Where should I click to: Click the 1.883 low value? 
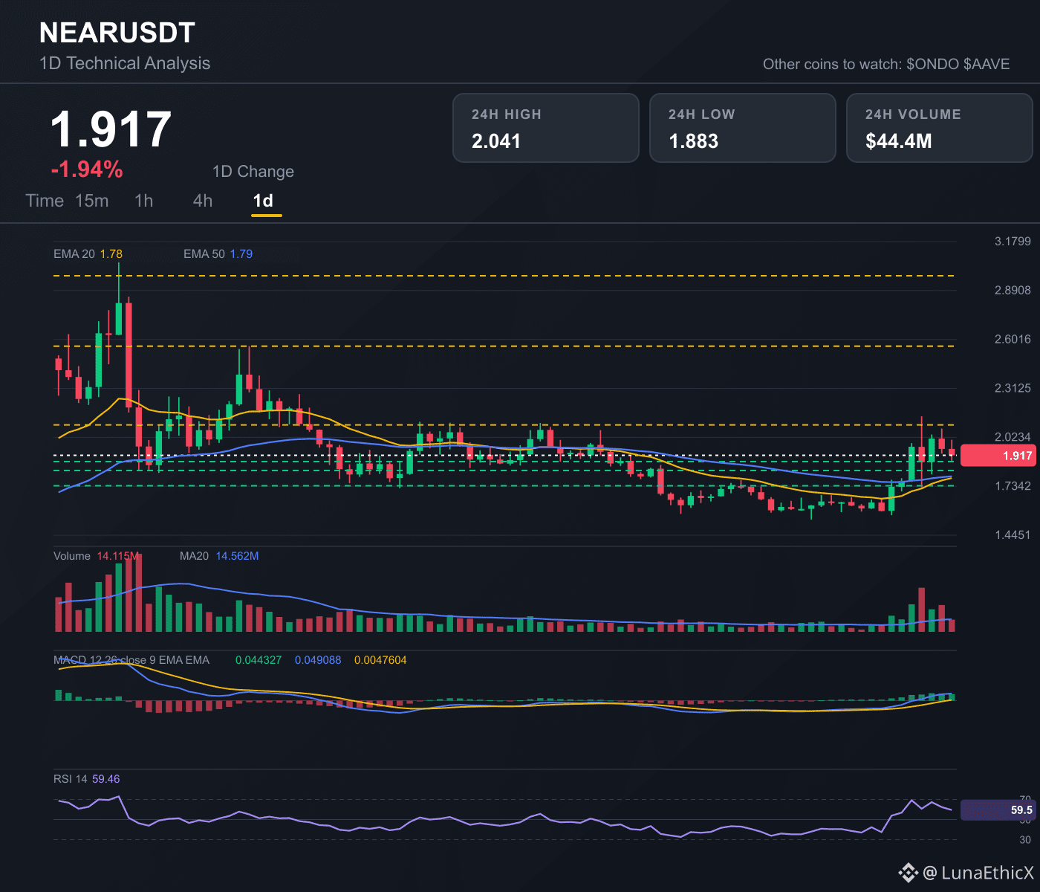[694, 141]
